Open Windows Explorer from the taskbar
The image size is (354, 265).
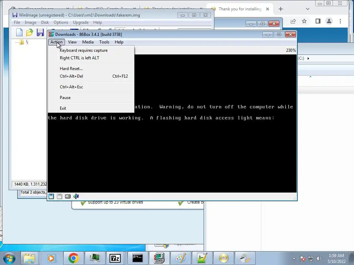click(30, 258)
